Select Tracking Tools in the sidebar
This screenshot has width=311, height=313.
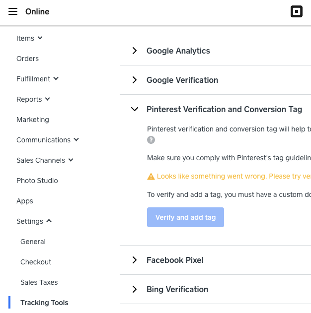[x=44, y=303]
